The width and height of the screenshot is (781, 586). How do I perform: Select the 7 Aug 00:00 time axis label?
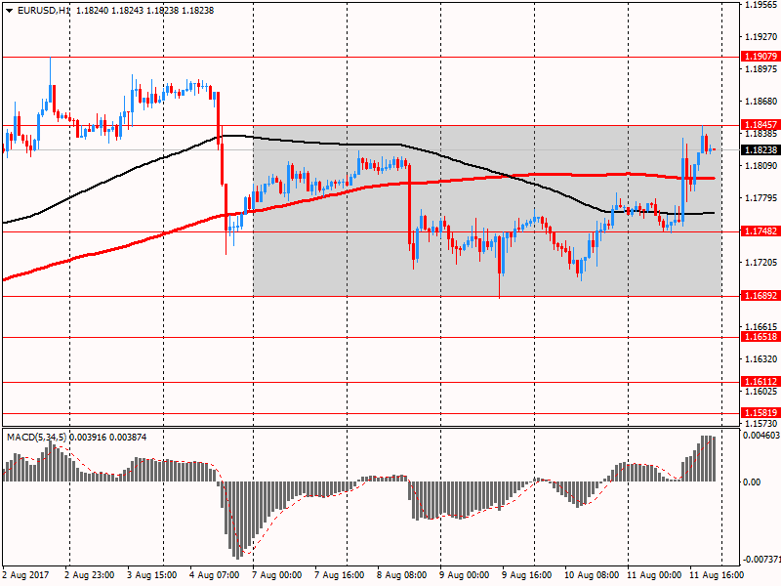pos(276,575)
